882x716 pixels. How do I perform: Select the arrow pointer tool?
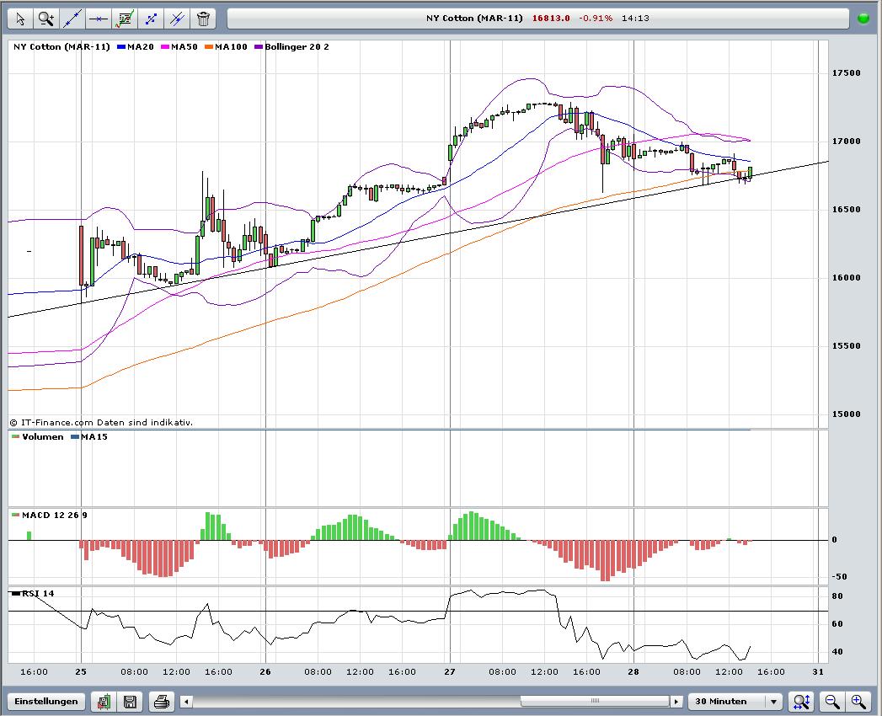pyautogui.click(x=20, y=18)
